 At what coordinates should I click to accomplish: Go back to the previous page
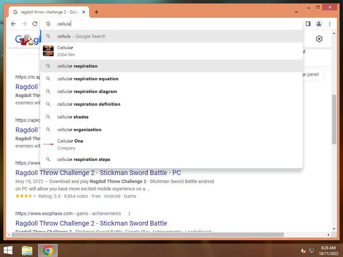[x=13, y=24]
